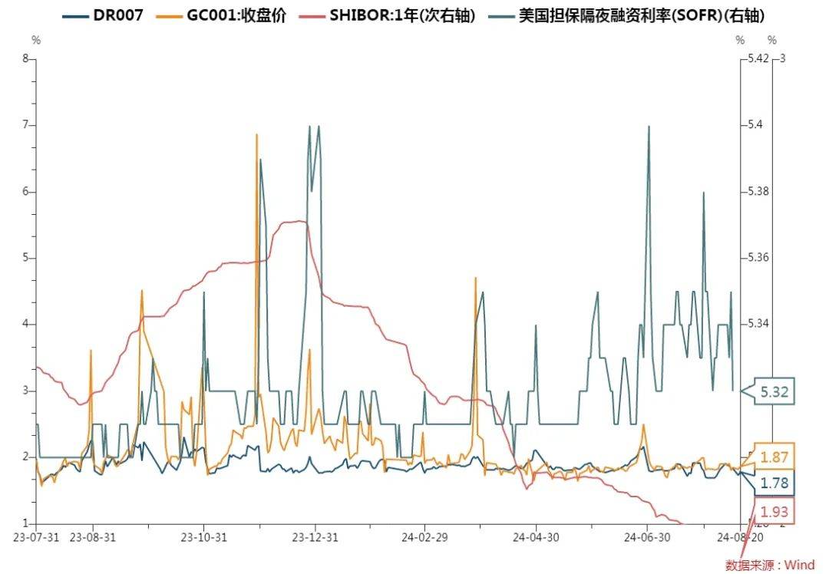Click the 5.42 label atop right axis

[758, 58]
